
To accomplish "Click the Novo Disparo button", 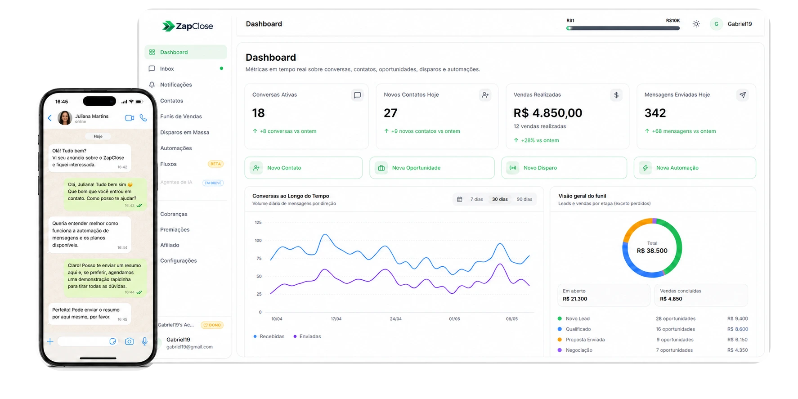I will (564, 168).
